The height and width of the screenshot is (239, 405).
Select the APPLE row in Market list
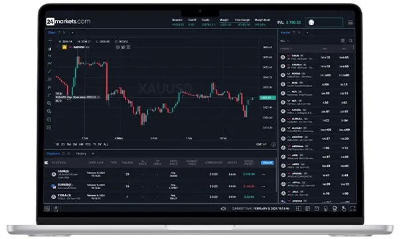click(316, 184)
